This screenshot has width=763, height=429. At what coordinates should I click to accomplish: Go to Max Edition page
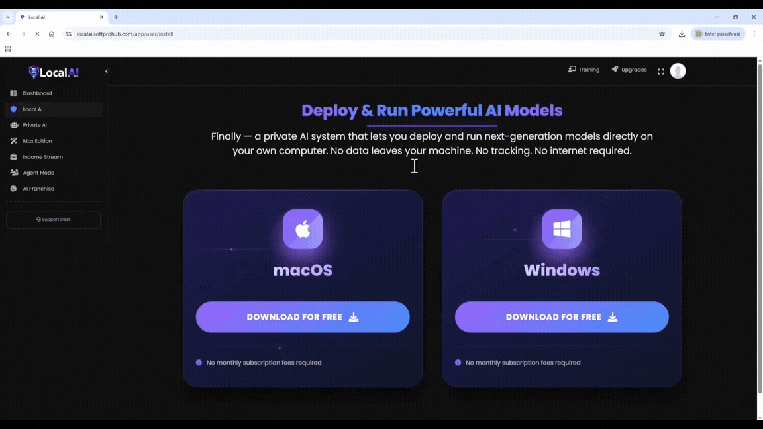37,141
